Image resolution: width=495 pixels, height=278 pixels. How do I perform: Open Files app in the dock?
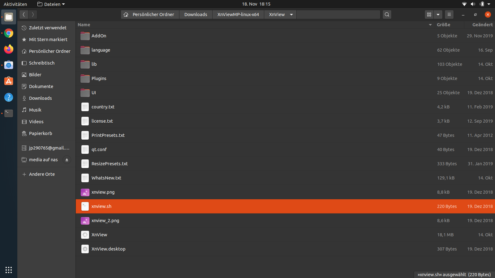click(9, 17)
